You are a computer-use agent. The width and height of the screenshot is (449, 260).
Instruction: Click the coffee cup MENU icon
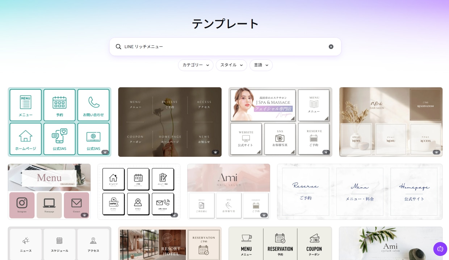pos(246,238)
